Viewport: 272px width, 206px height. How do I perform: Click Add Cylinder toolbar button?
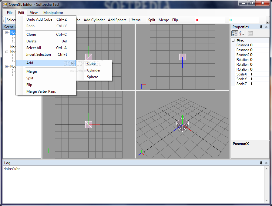coord(94,20)
